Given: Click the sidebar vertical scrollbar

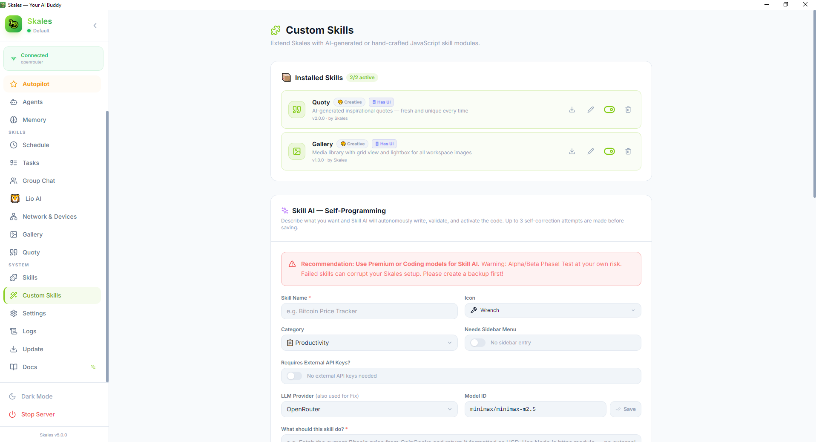Looking at the screenshot, I should tap(107, 246).
